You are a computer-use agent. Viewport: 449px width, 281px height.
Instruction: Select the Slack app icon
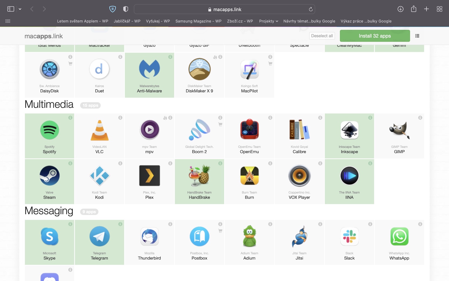(x=349, y=236)
